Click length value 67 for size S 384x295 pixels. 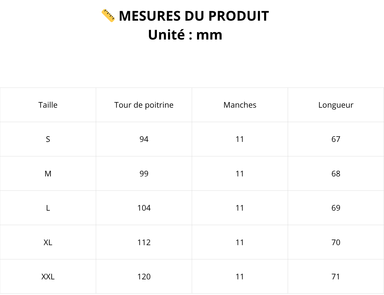(336, 139)
